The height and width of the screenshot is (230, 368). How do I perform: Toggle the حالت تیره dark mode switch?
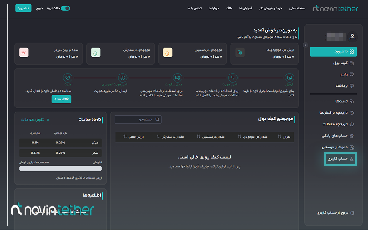[65, 8]
